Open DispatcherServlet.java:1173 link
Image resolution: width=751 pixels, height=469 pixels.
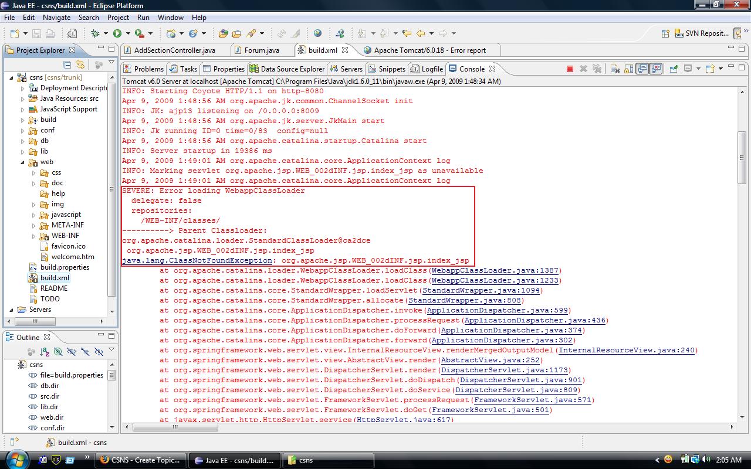click(505, 370)
